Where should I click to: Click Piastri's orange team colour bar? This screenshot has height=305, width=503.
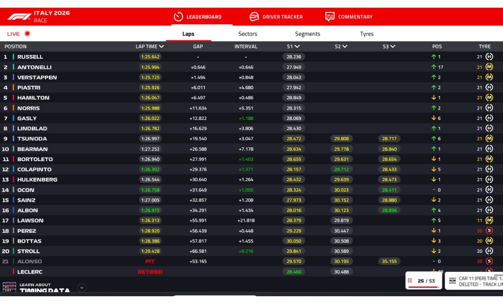pyautogui.click(x=13, y=87)
